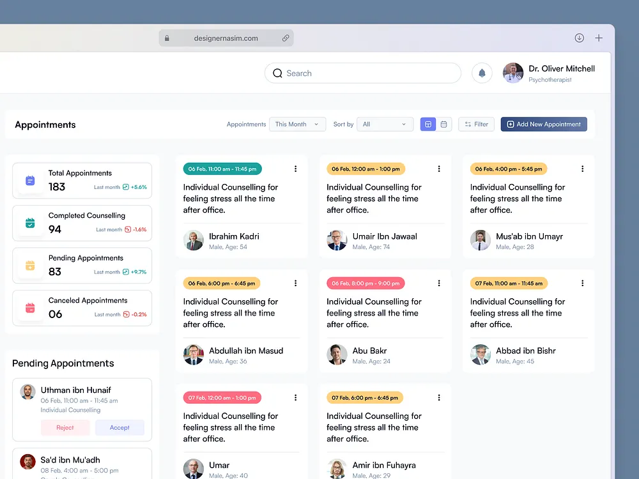Reject Uthman ibn Hunaif's pending appointment
Screen dimensions: 639x479
coord(65,428)
